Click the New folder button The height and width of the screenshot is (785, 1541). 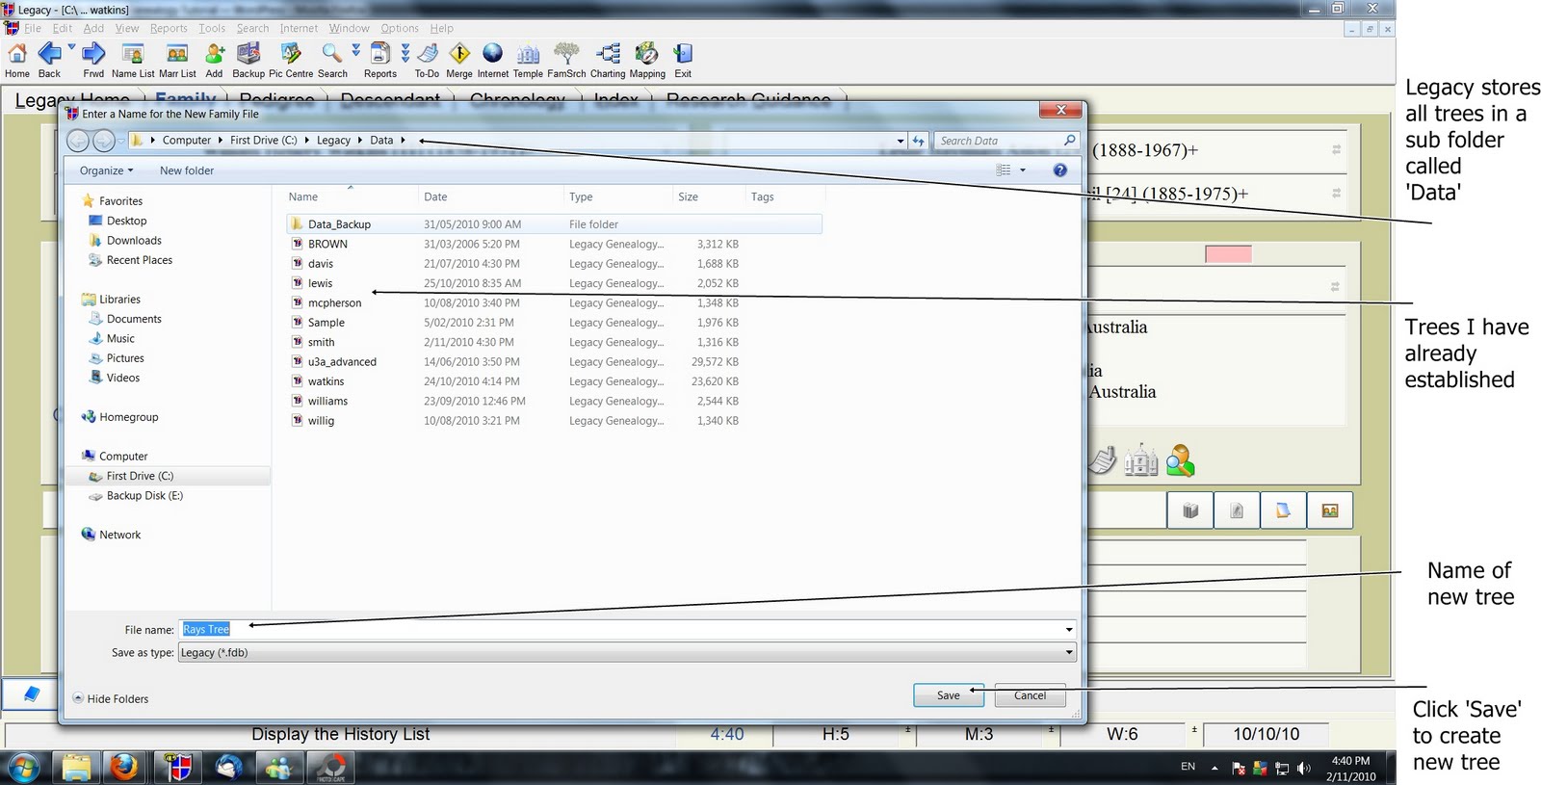tap(187, 170)
